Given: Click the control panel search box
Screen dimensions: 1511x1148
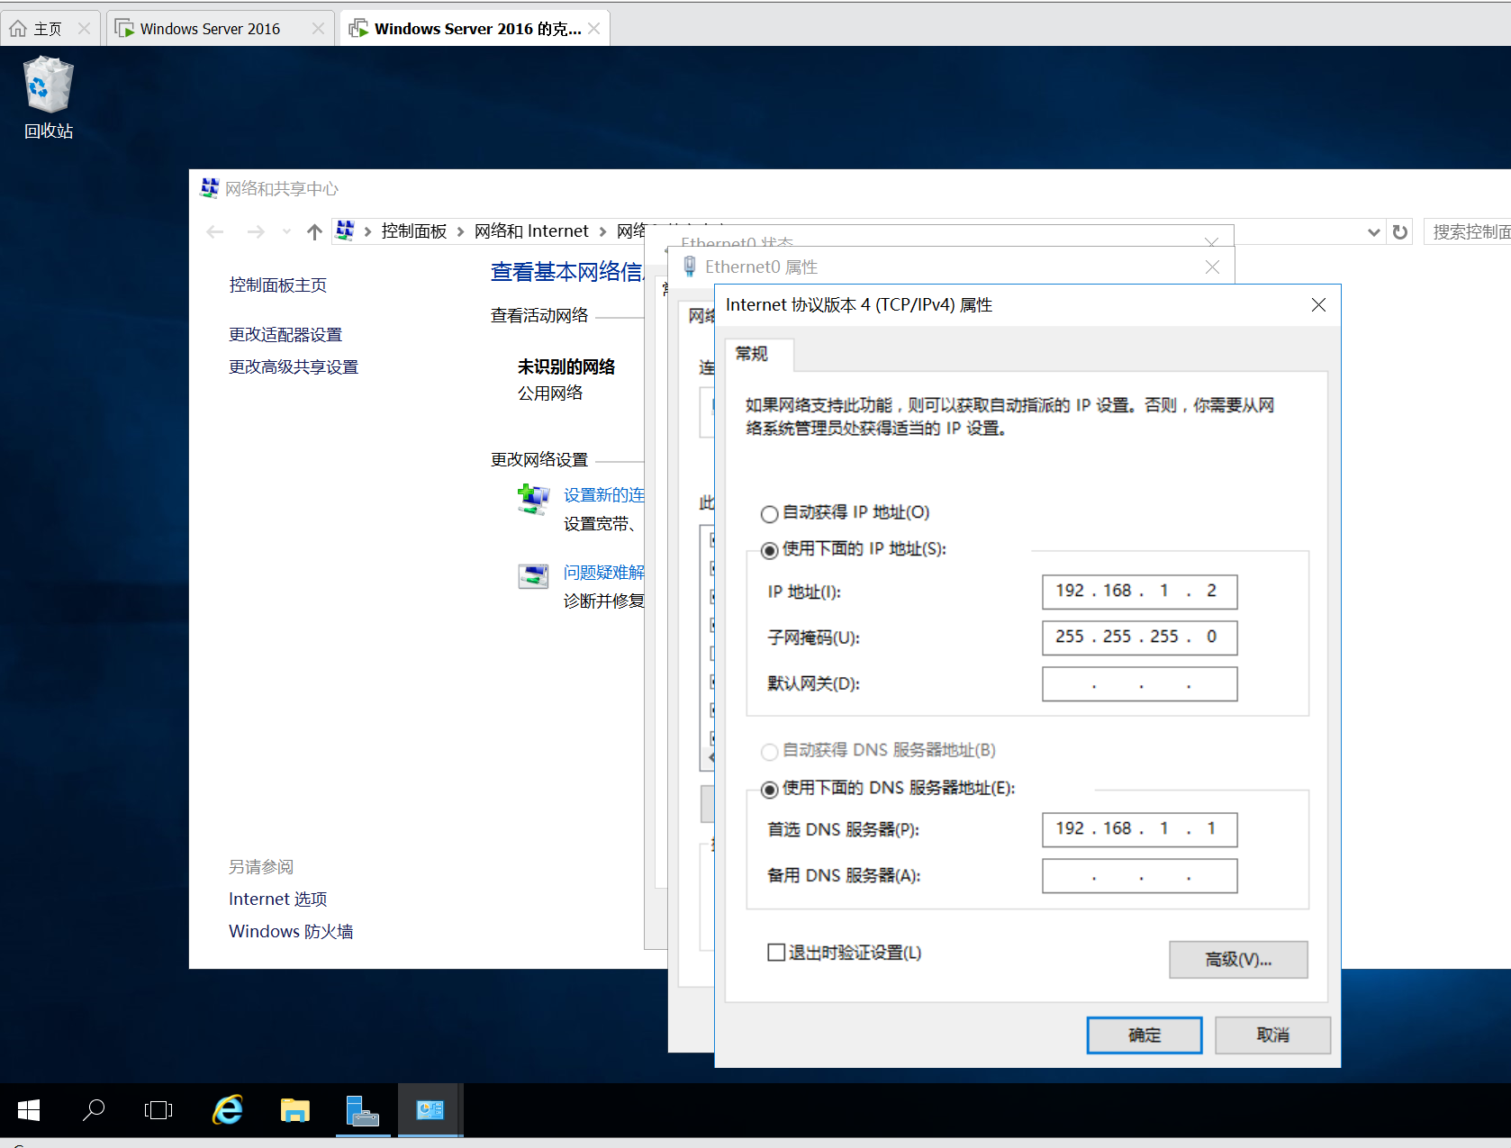Looking at the screenshot, I should click(1467, 232).
